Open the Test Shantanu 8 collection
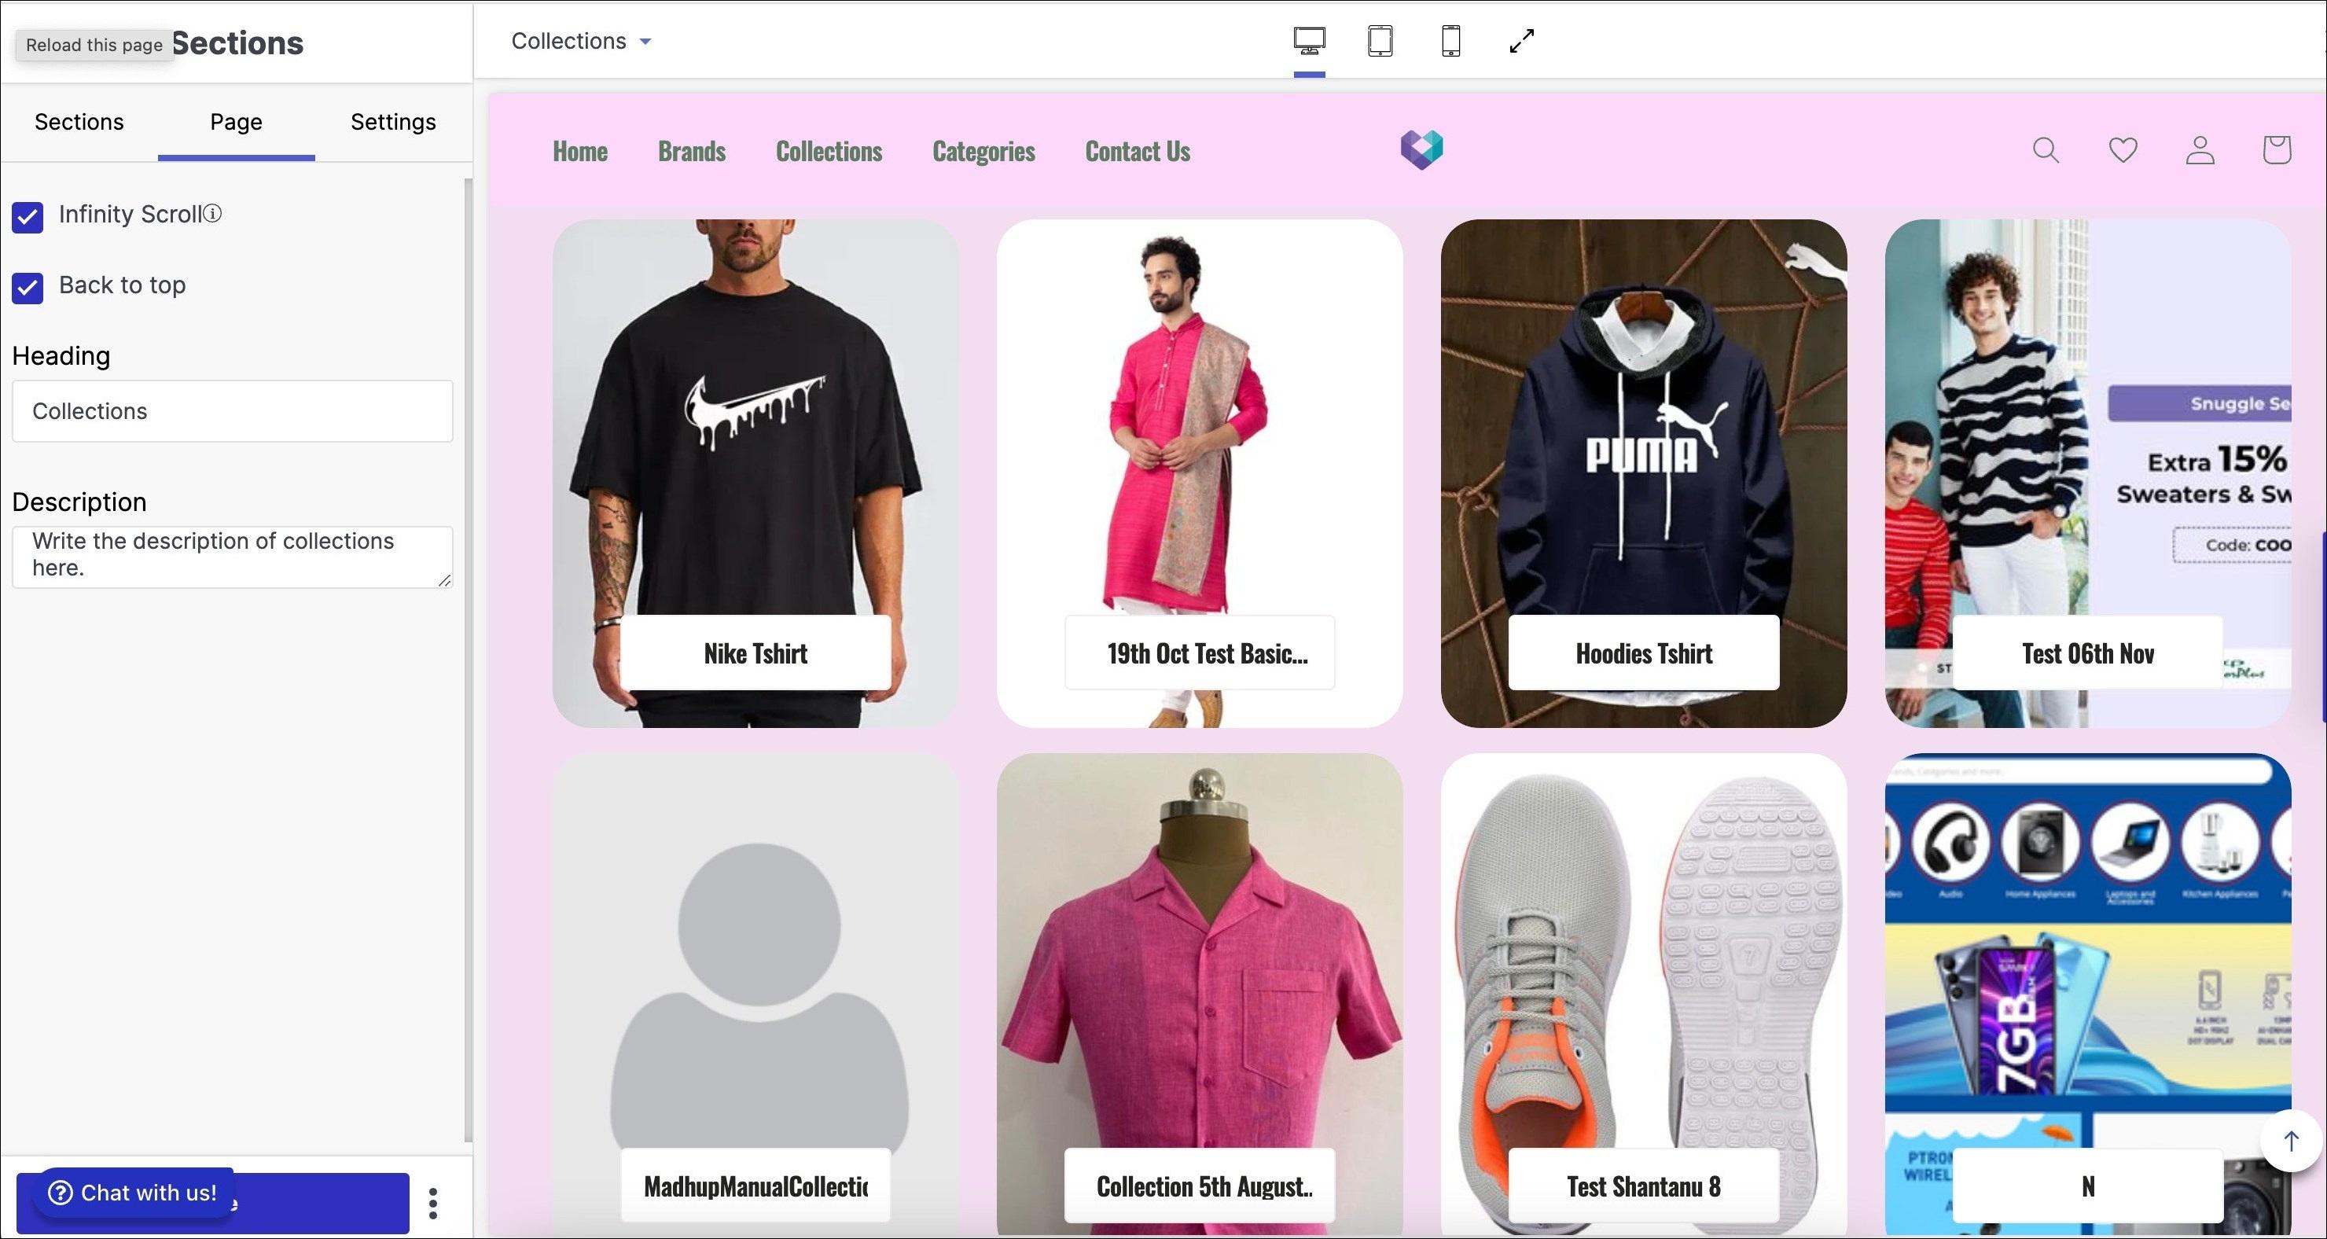This screenshot has width=2327, height=1239. point(1643,994)
